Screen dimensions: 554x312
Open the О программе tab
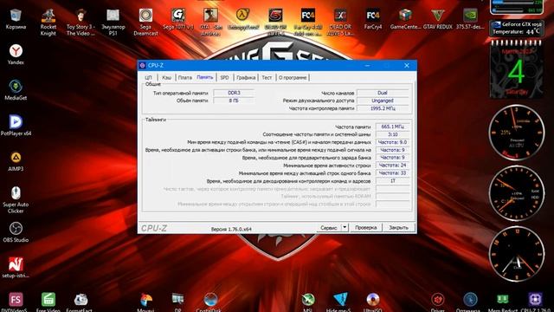coord(293,77)
